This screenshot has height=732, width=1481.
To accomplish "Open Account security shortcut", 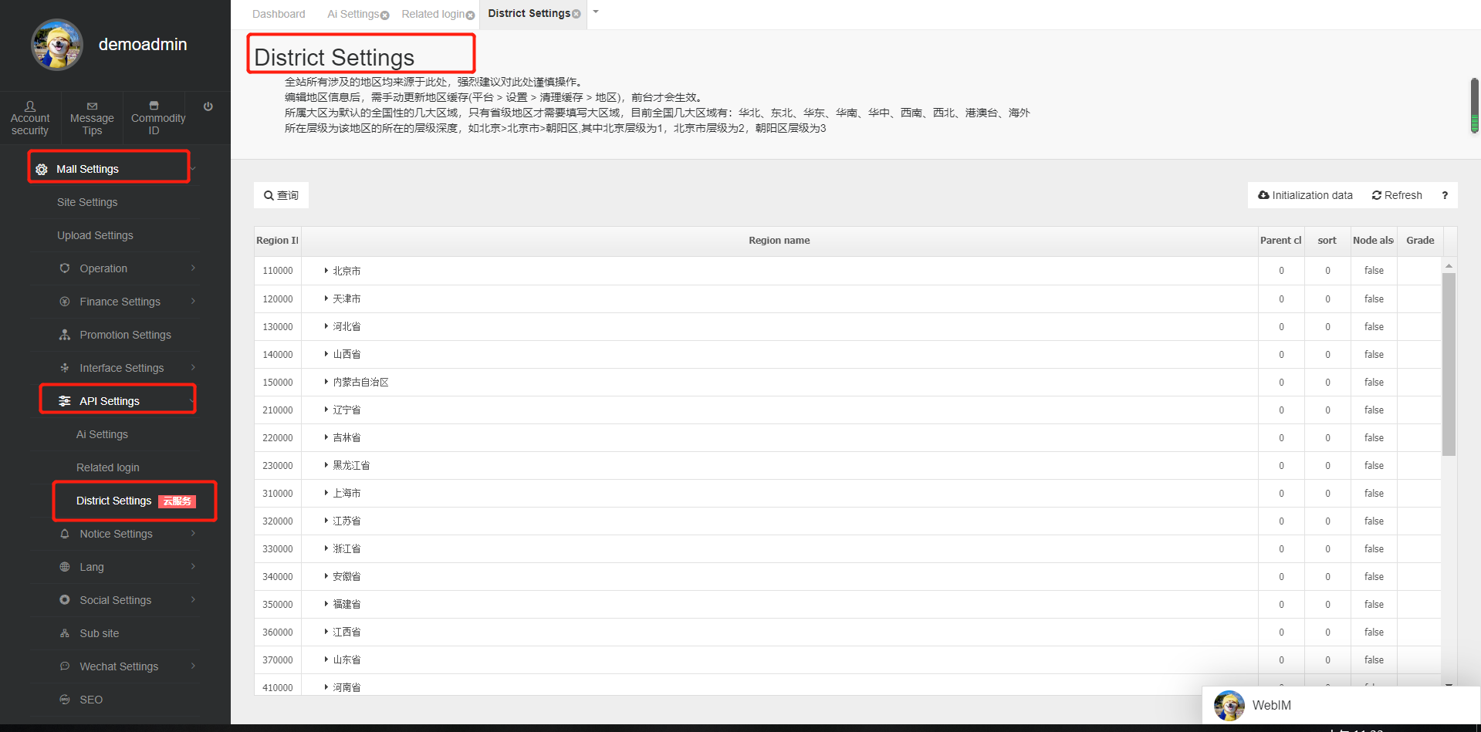I will [x=30, y=118].
